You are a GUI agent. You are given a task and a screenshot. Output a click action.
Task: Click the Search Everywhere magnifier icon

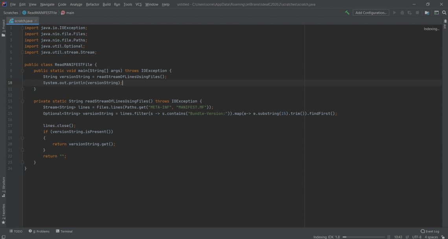coord(444,13)
